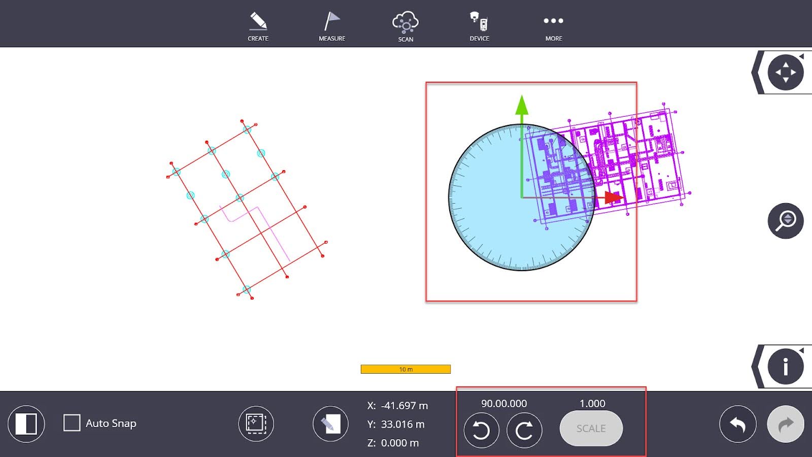Toggle the split view panel button
This screenshot has width=812, height=457.
point(26,424)
